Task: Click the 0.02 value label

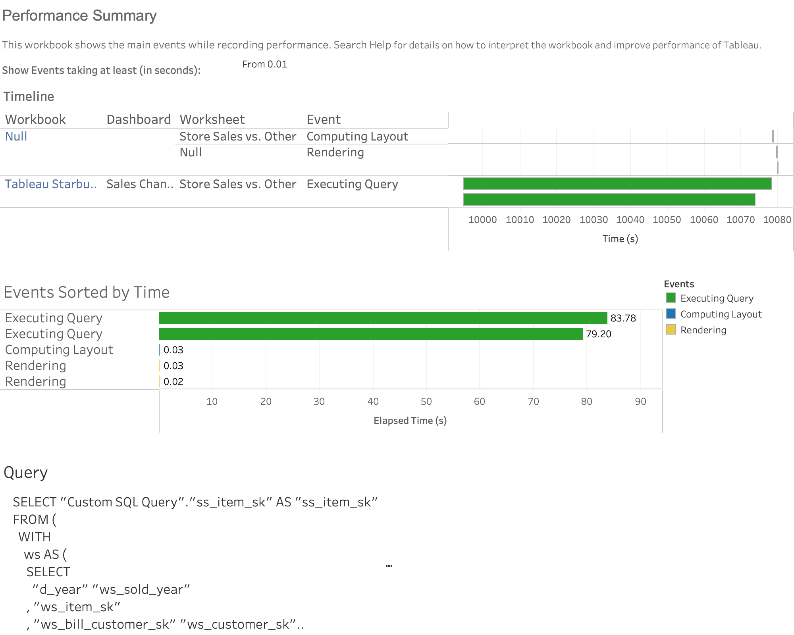Action: click(173, 381)
